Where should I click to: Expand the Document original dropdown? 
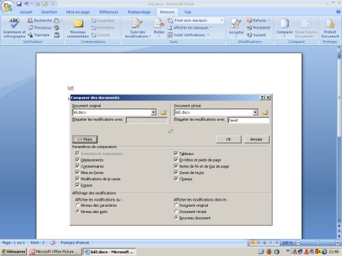153,112
